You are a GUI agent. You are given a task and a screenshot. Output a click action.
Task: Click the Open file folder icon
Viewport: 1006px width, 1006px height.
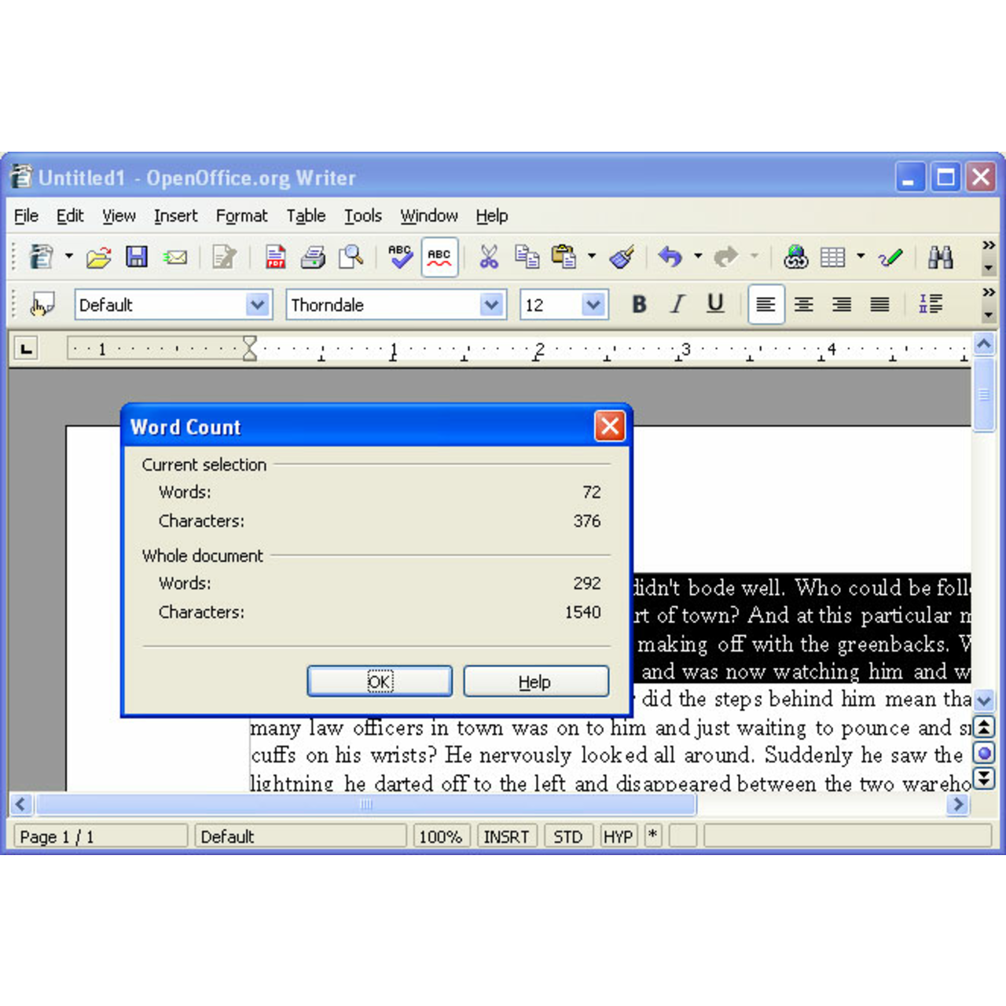click(x=99, y=257)
